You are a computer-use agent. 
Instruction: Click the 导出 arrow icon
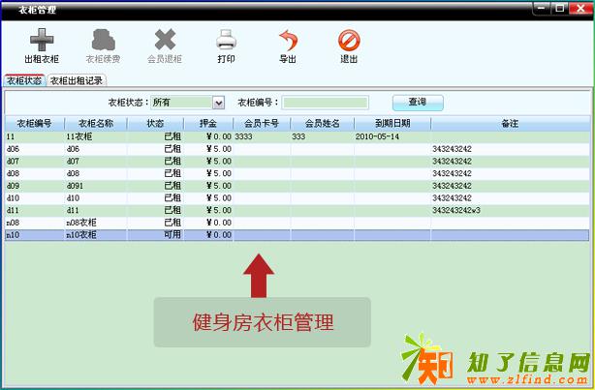[x=288, y=41]
